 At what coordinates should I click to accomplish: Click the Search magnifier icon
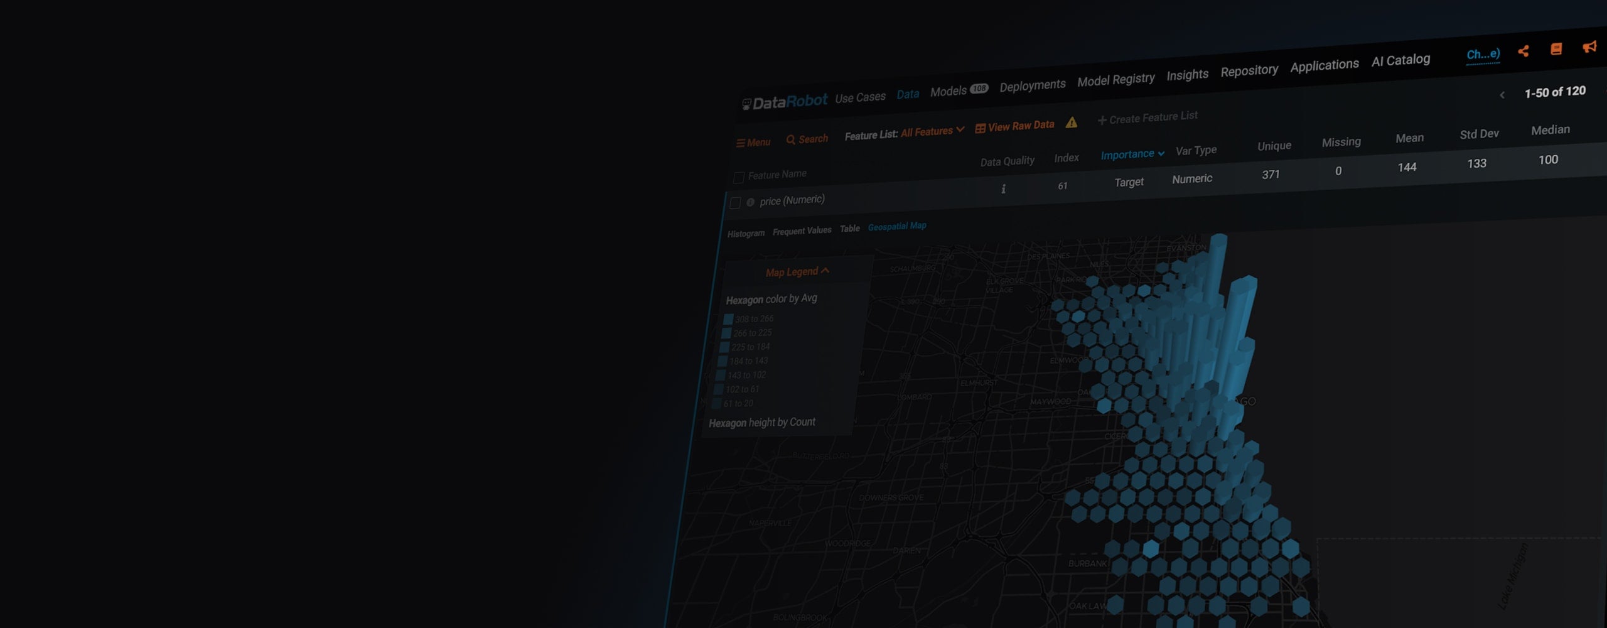[x=792, y=140]
